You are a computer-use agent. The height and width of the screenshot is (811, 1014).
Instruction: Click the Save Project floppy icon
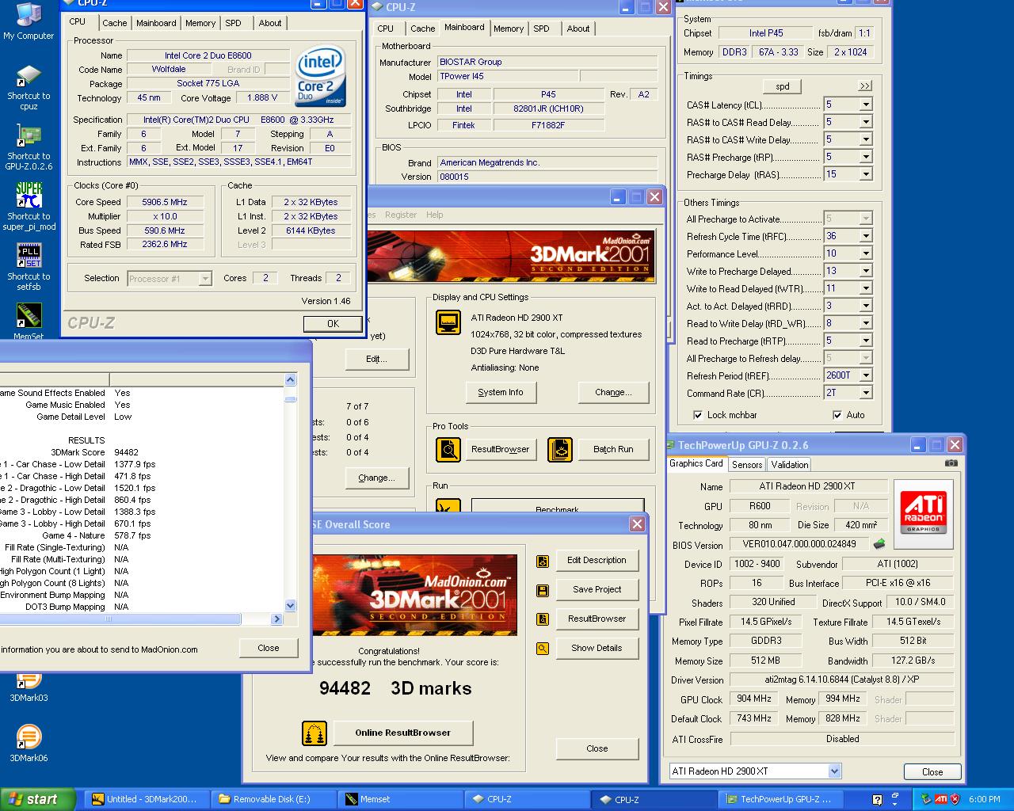coord(543,590)
